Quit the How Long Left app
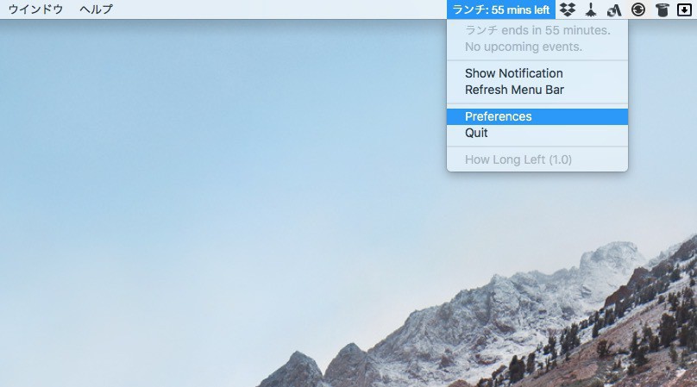This screenshot has height=387, width=697. pos(537,133)
